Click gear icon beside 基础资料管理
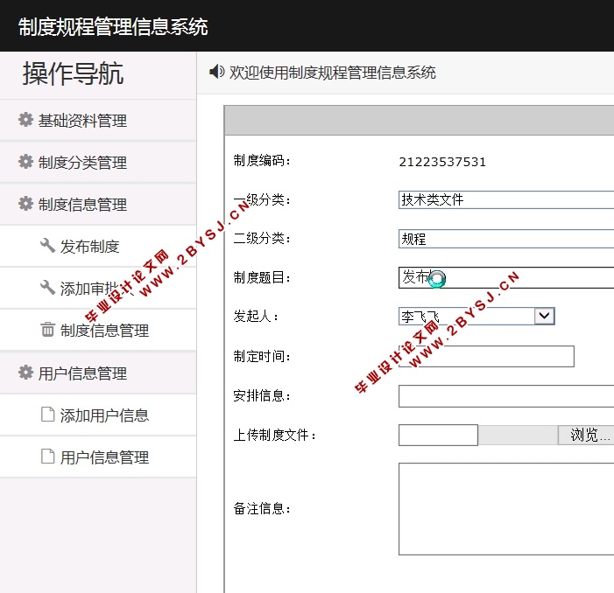The width and height of the screenshot is (614, 593). [26, 120]
